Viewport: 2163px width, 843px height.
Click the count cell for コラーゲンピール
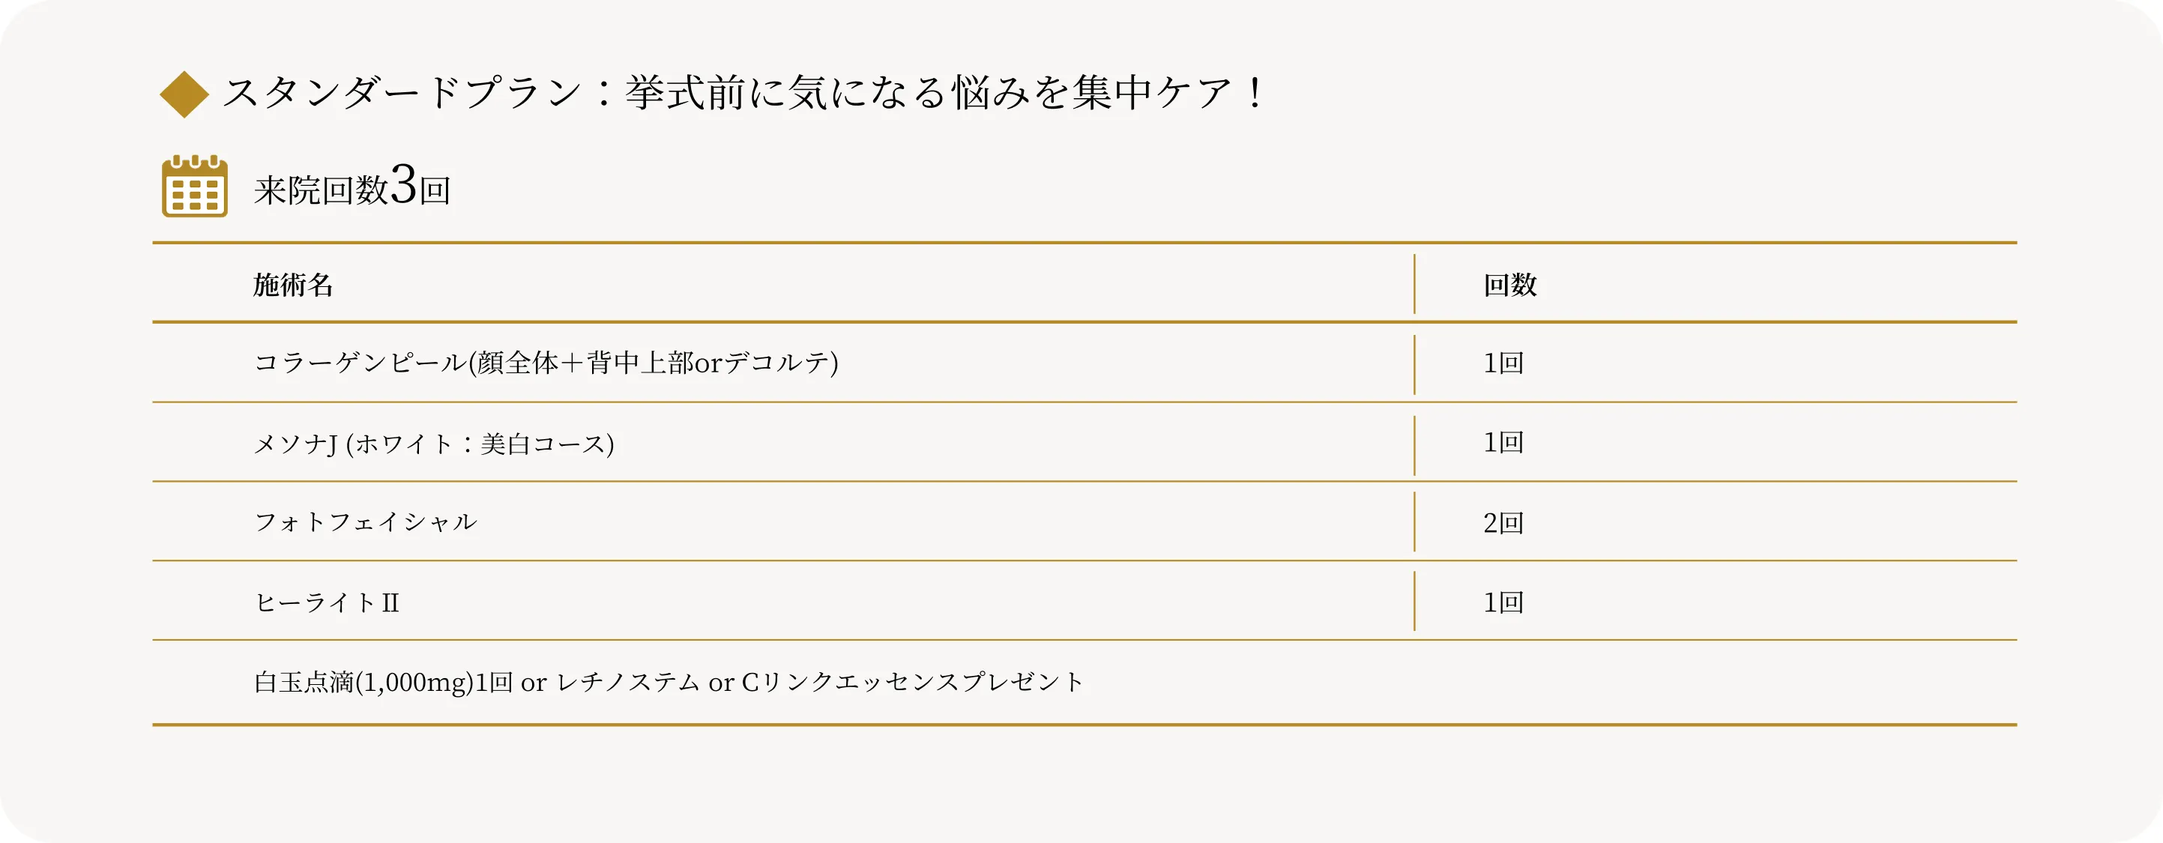pyautogui.click(x=1503, y=363)
